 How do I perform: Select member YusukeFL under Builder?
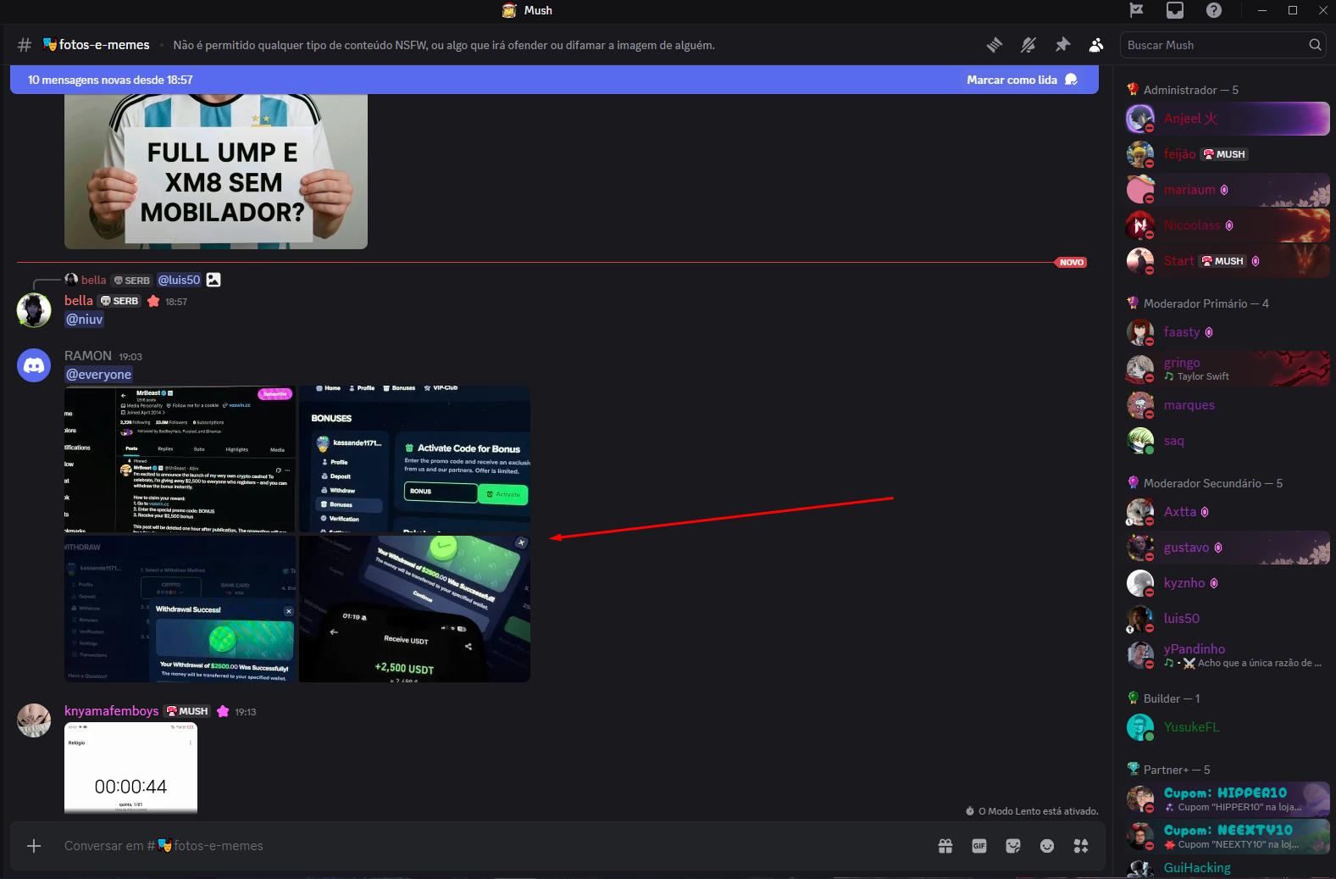1228,727
